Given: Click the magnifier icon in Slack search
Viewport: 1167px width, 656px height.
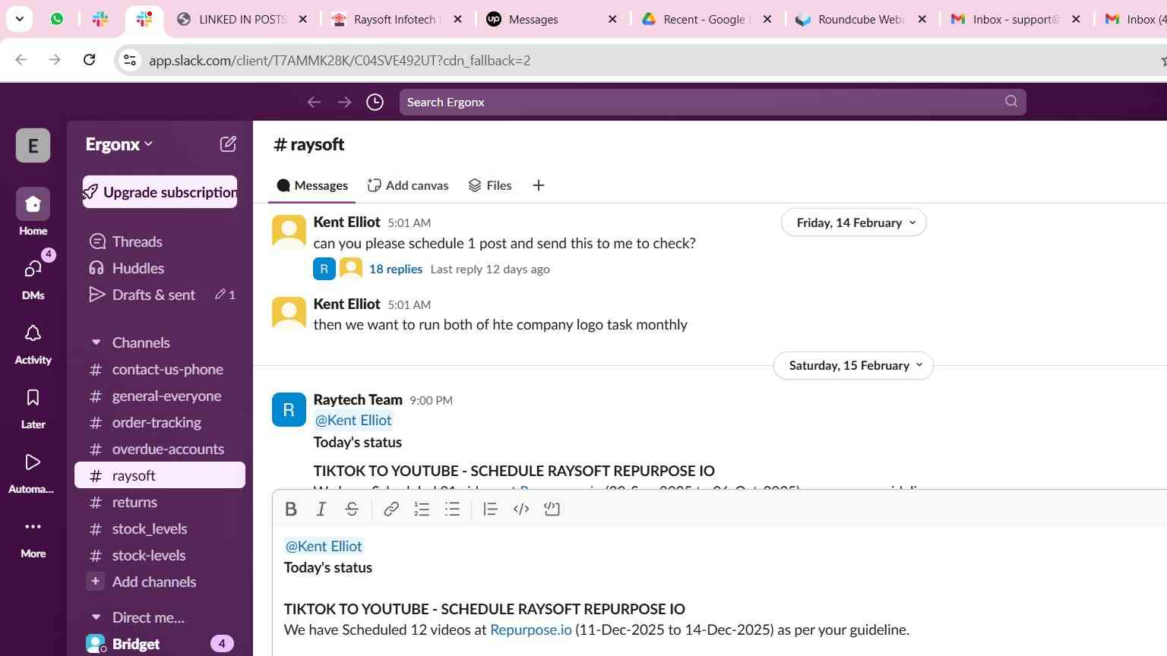Looking at the screenshot, I should pos(1011,102).
